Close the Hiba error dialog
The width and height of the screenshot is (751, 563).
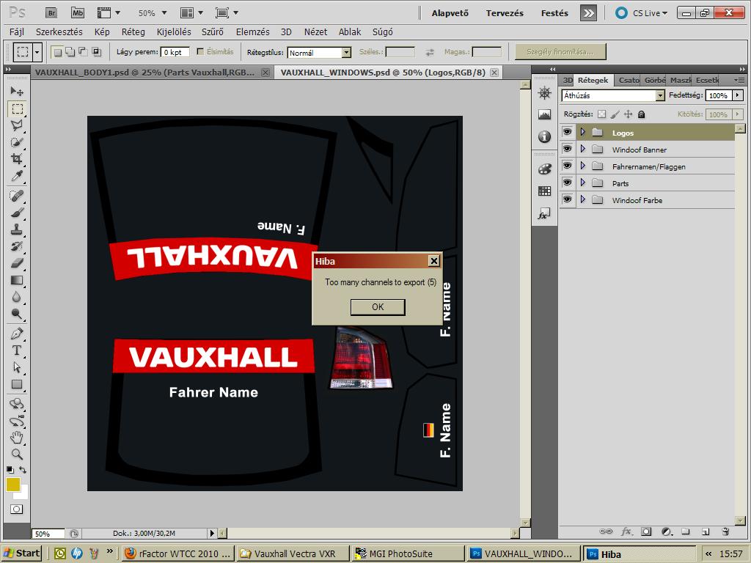pos(433,261)
